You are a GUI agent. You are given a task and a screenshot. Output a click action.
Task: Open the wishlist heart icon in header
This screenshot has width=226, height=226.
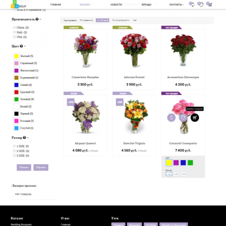click(x=200, y=4)
